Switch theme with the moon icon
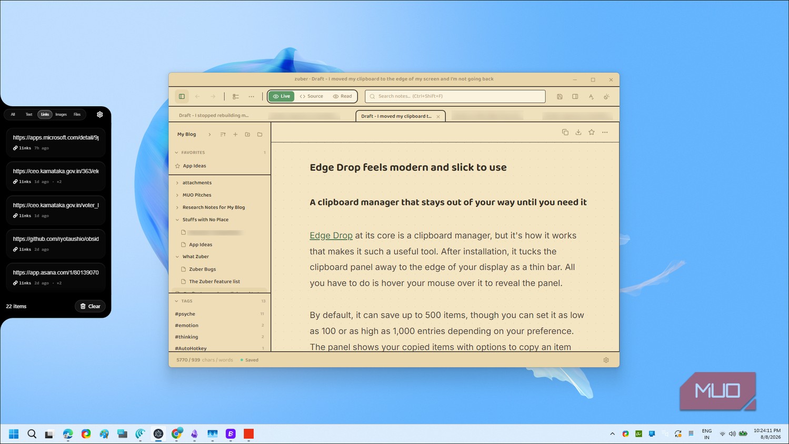 pyautogui.click(x=606, y=97)
